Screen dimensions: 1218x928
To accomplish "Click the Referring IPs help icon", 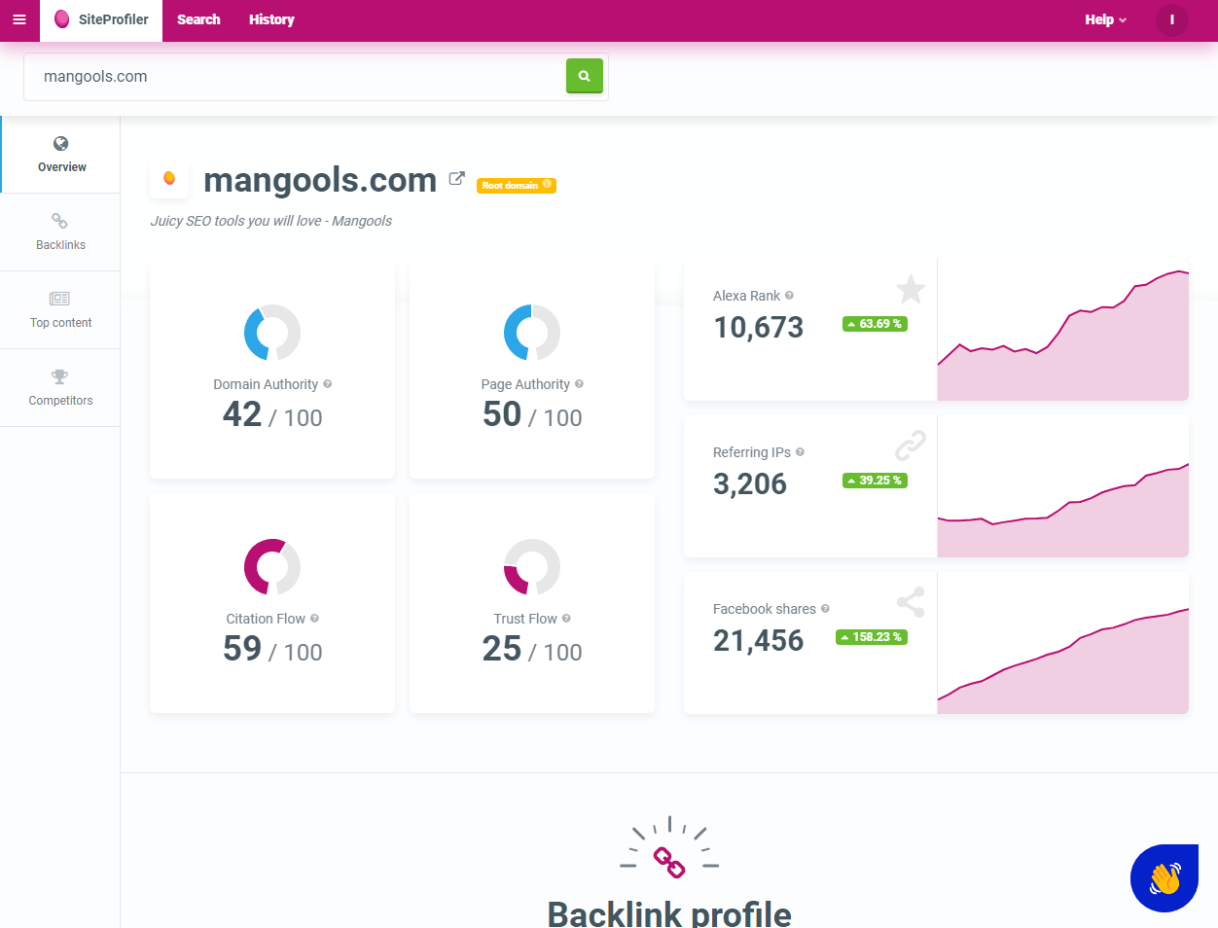I will coord(800,452).
